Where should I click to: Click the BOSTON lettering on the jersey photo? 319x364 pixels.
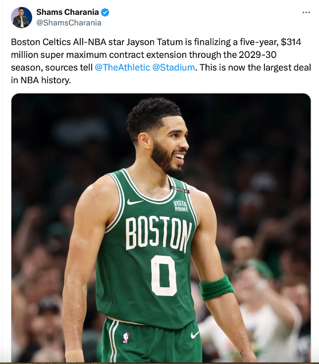point(159,234)
